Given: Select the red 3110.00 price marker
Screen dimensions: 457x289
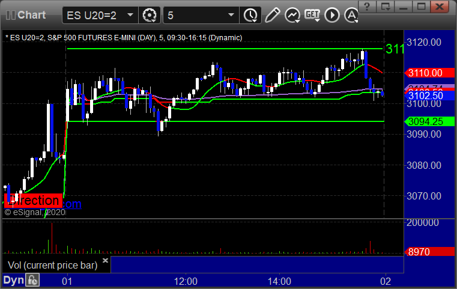Looking at the screenshot, I should [x=429, y=73].
